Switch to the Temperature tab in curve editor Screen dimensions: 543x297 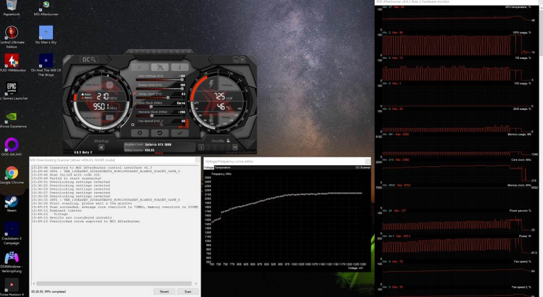coord(222,167)
